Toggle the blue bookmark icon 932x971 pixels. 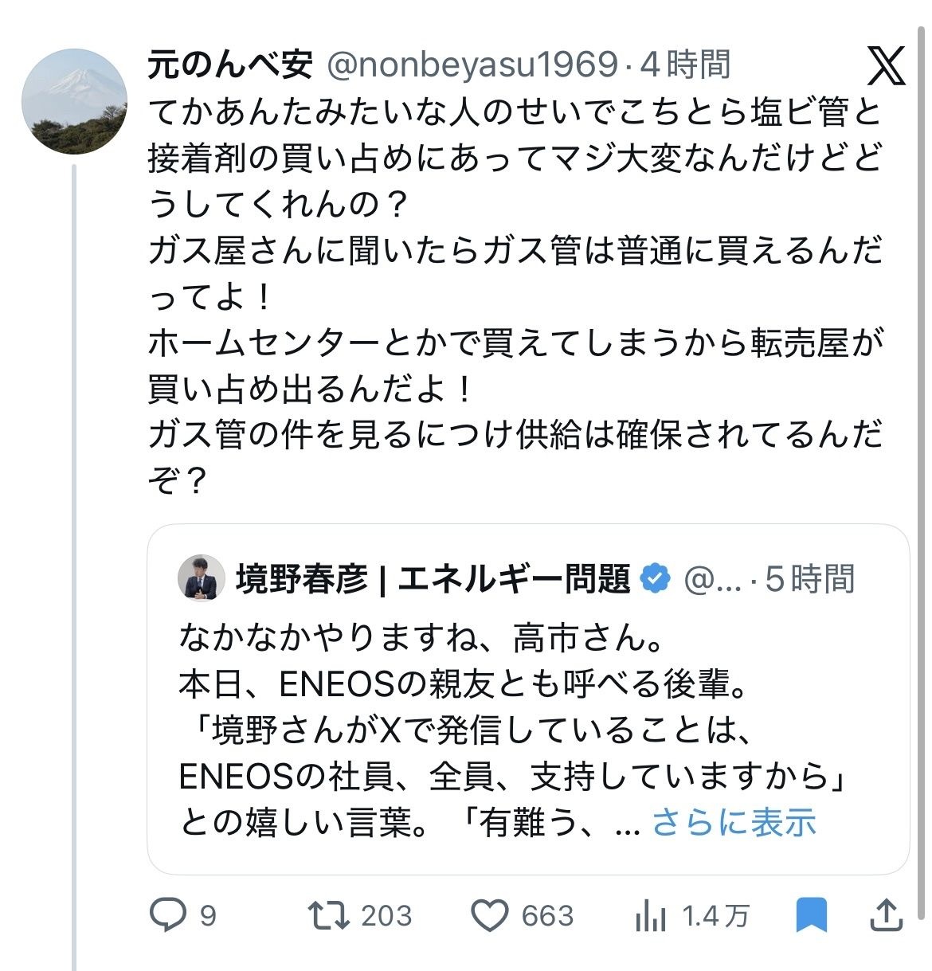click(x=811, y=915)
